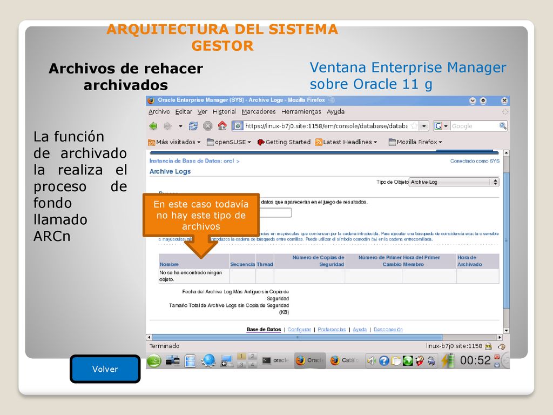Viewport: 553px width, 415px height.
Task: Bookmark this page with the star icon
Action: point(414,126)
